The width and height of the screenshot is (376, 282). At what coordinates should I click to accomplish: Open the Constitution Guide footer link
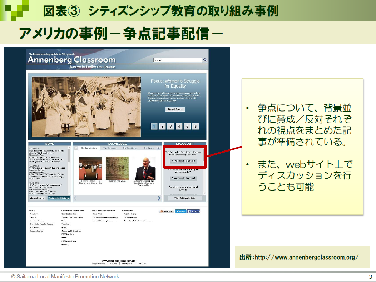[69, 214]
